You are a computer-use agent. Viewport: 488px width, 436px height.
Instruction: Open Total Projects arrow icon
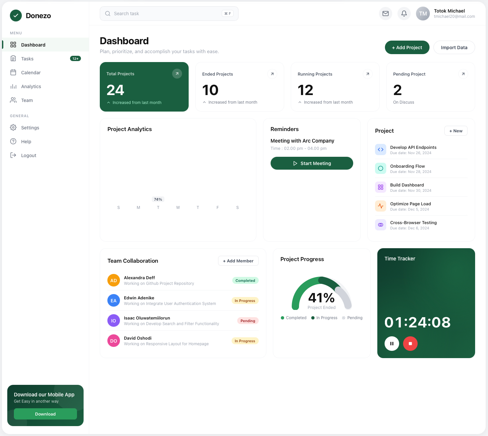point(177,74)
